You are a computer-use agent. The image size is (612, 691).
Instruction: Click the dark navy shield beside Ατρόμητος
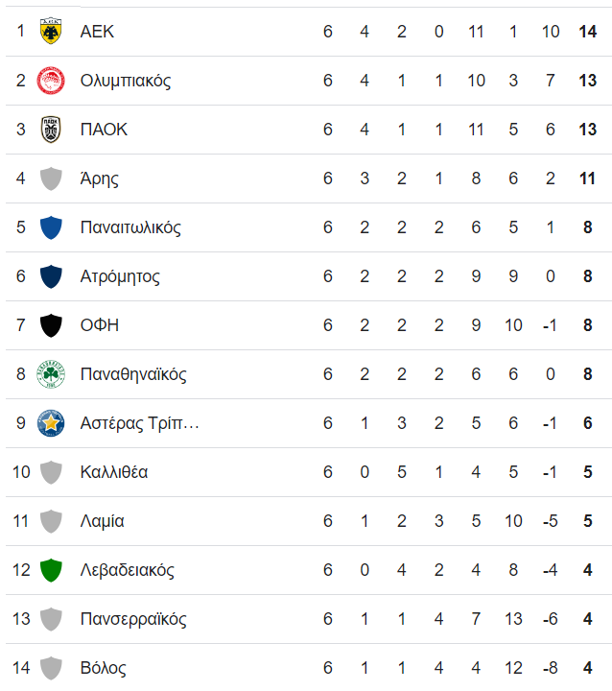(51, 276)
